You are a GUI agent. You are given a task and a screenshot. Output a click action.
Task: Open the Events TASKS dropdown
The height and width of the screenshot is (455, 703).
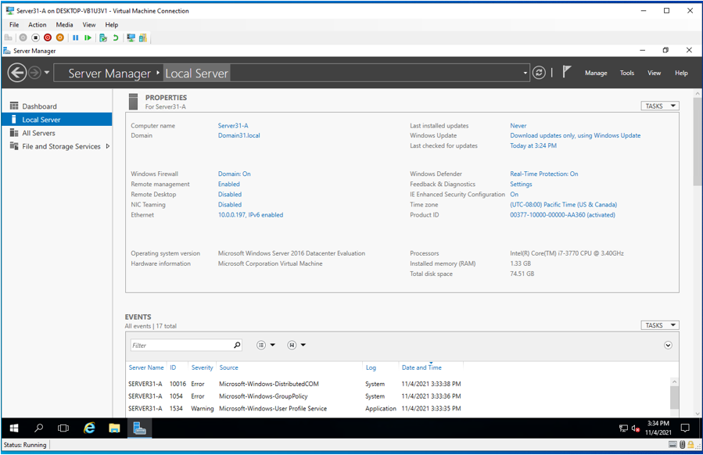660,325
